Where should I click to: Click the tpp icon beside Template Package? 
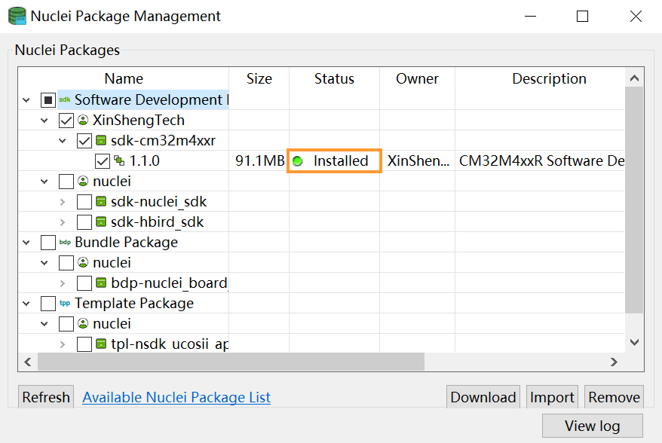65,304
